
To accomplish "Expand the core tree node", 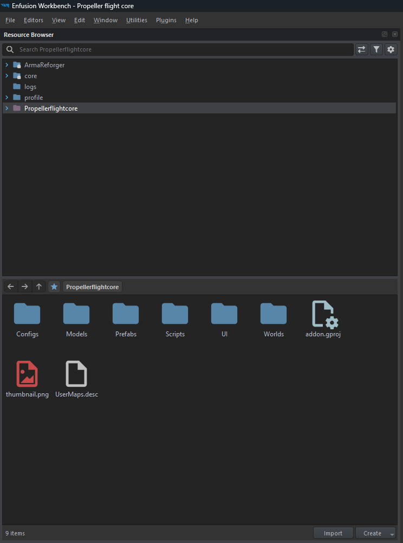I will 6,75.
